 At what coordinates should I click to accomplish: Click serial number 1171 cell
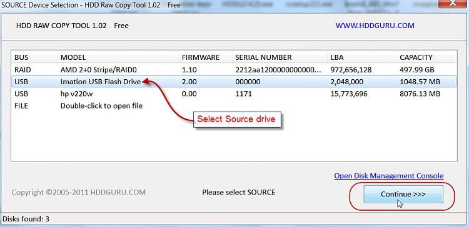tap(243, 94)
